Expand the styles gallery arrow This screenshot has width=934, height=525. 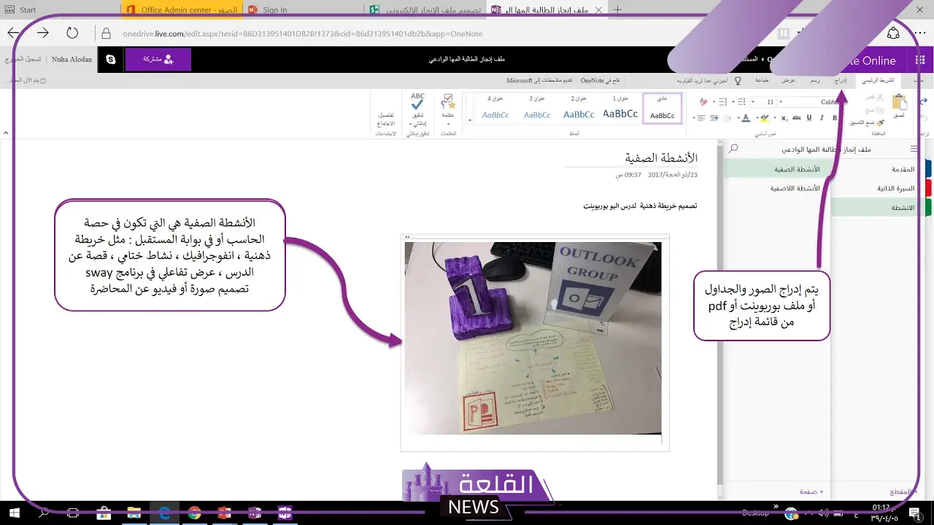pyautogui.click(x=470, y=119)
